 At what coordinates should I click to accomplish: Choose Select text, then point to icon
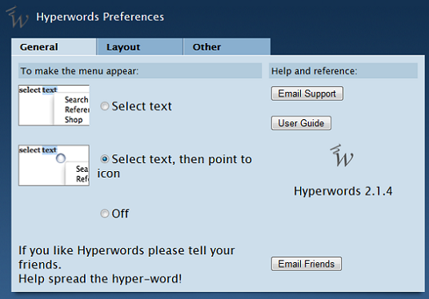click(105, 159)
